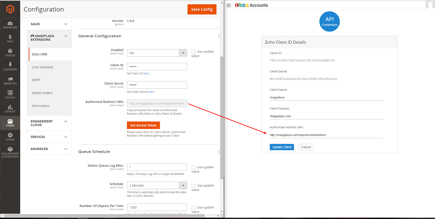435x219 pixels.
Task: Click the Save Config button
Action: 202,9
